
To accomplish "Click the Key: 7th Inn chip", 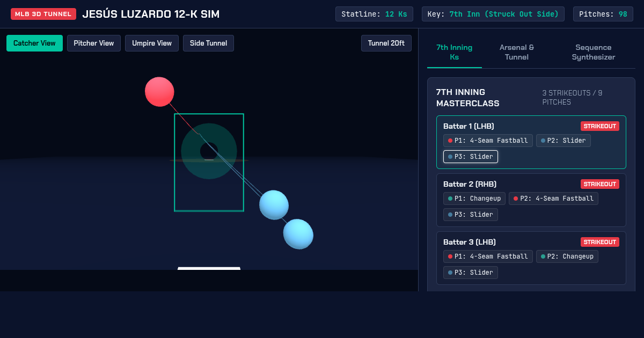I will 493,14.
